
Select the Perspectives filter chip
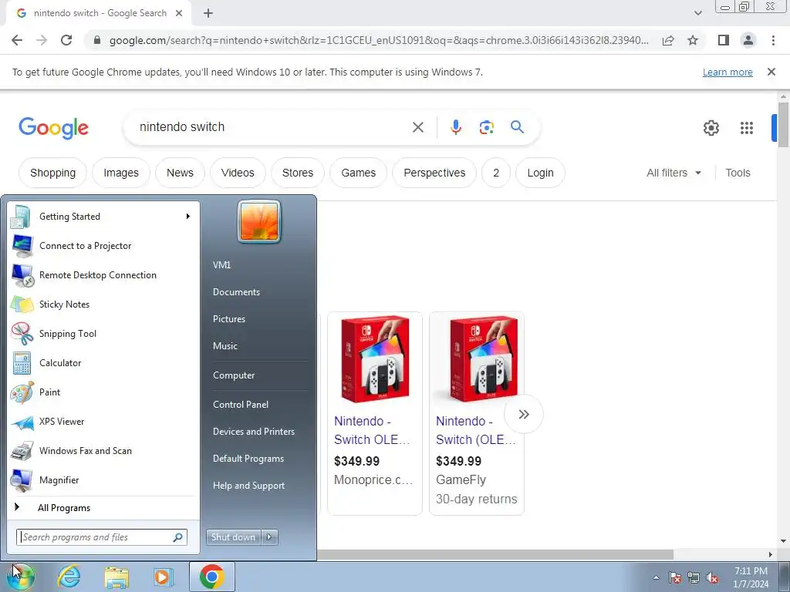(x=434, y=173)
